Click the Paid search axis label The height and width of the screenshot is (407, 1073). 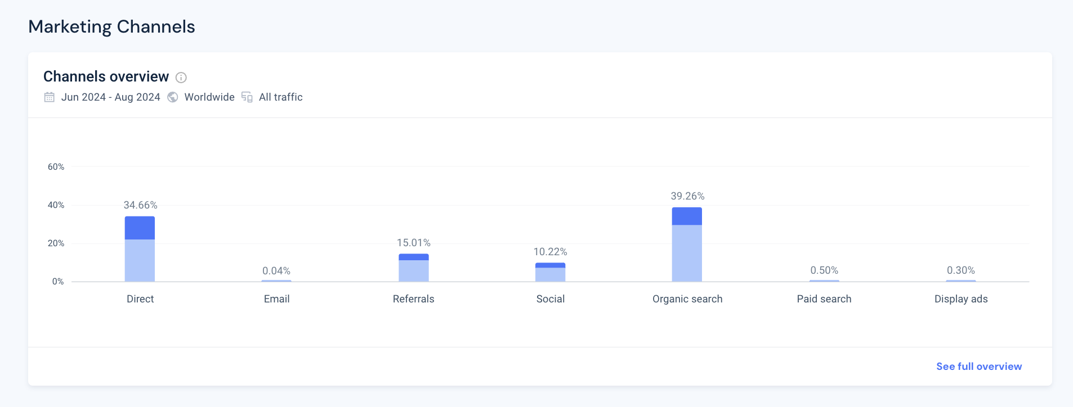[824, 299]
